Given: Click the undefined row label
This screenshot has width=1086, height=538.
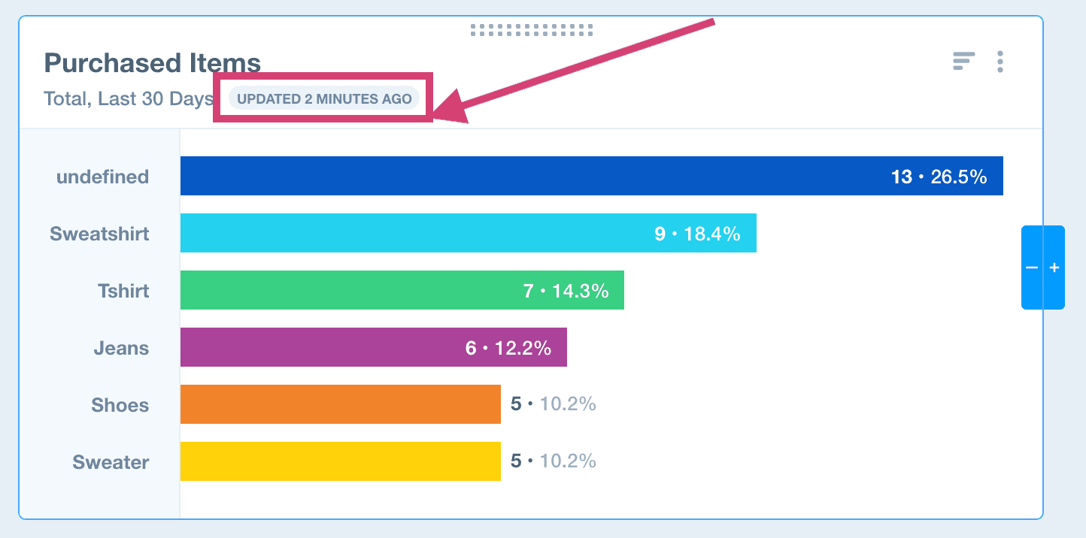Looking at the screenshot, I should pos(102,177).
